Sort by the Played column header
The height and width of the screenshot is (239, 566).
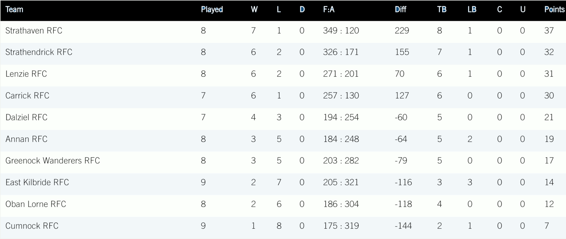212,10
